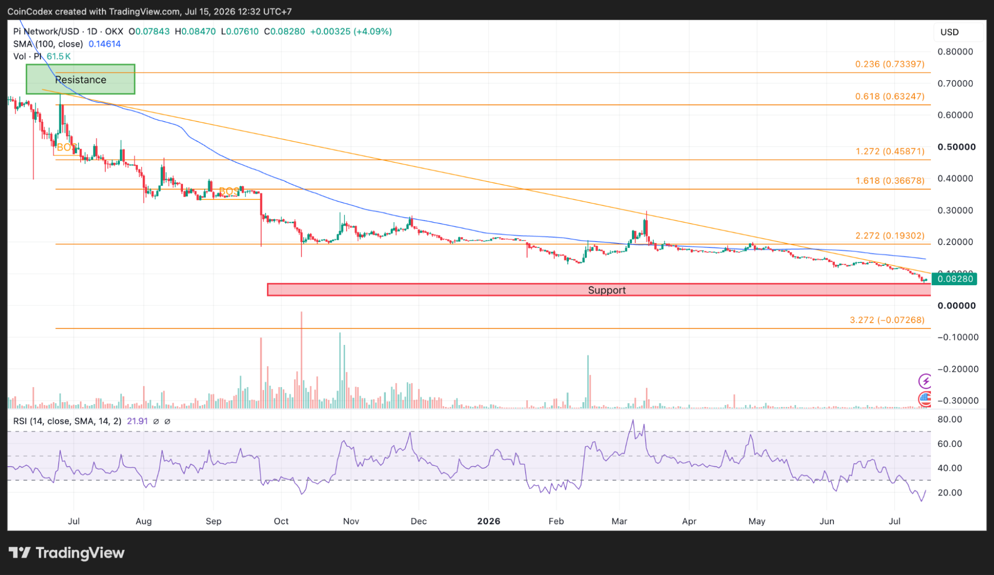
Task: Click the low price L0.07610
Action: tap(240, 31)
